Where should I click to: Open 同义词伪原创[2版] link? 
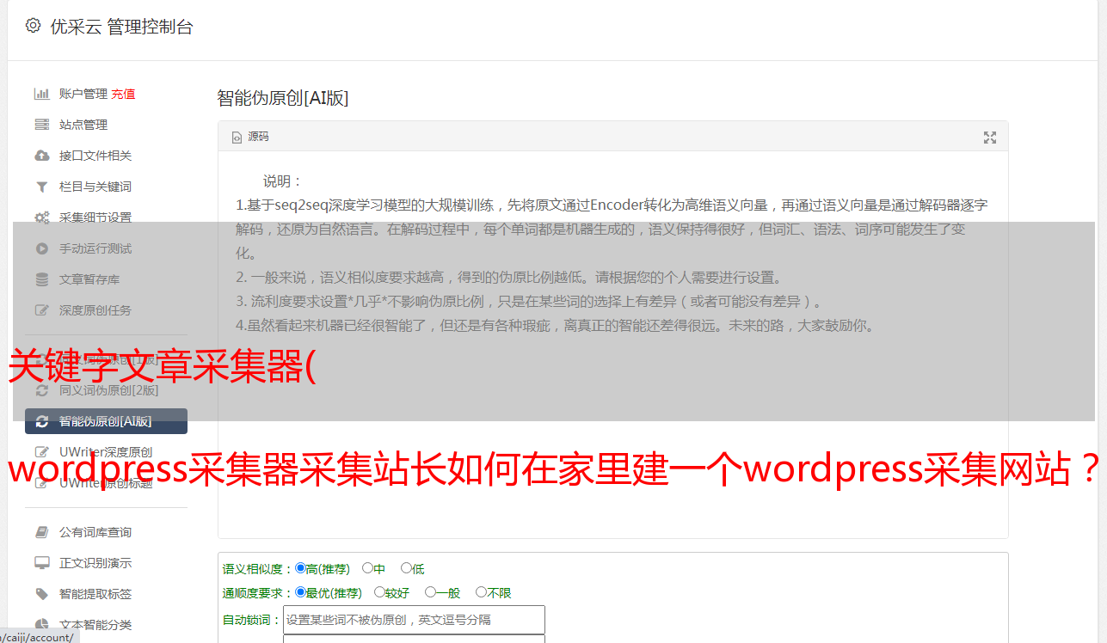[x=109, y=390]
